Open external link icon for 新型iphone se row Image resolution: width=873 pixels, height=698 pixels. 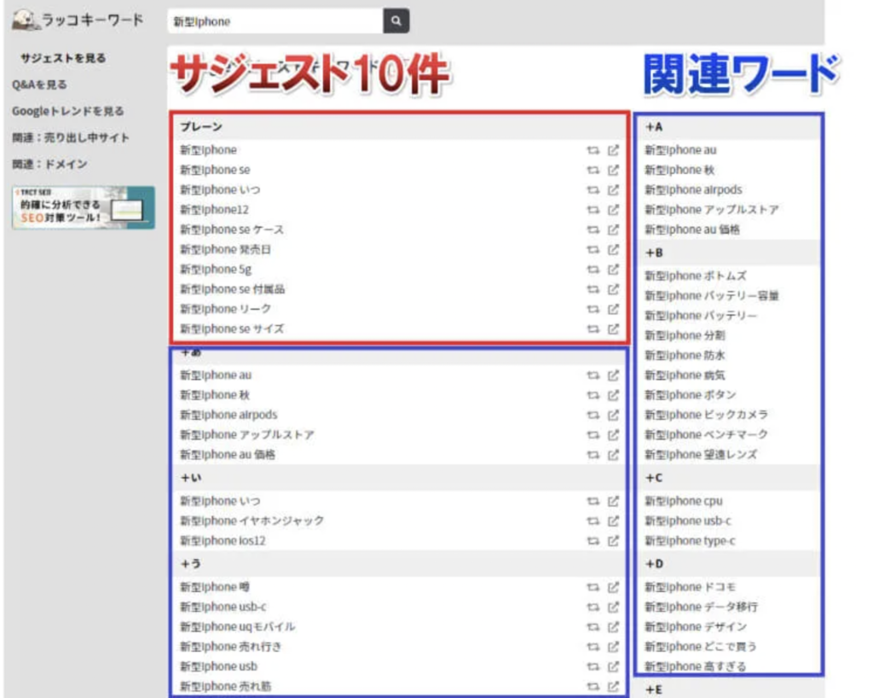point(613,170)
